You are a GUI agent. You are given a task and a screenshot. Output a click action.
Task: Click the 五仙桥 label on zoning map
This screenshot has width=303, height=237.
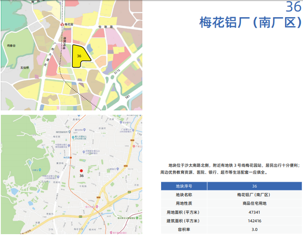(x=25, y=67)
